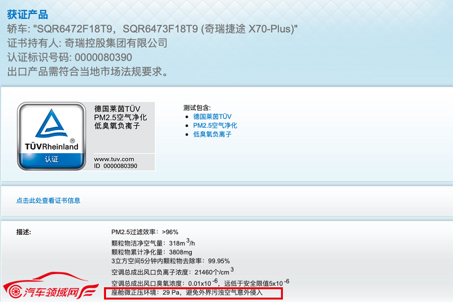Click the car model line with SQR6472F18T9

click(x=152, y=29)
